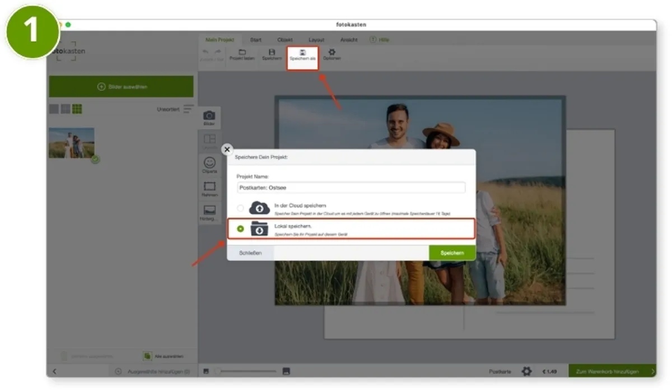
Task: Click the Unsortiert sort lines icon
Action: [x=189, y=109]
